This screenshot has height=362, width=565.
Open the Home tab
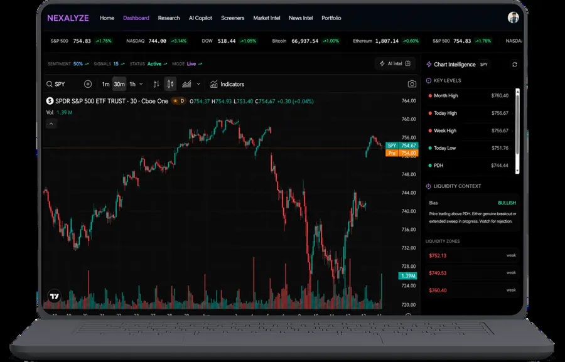tap(107, 18)
